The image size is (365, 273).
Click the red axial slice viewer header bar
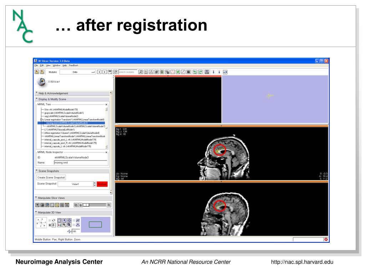tap(168, 76)
